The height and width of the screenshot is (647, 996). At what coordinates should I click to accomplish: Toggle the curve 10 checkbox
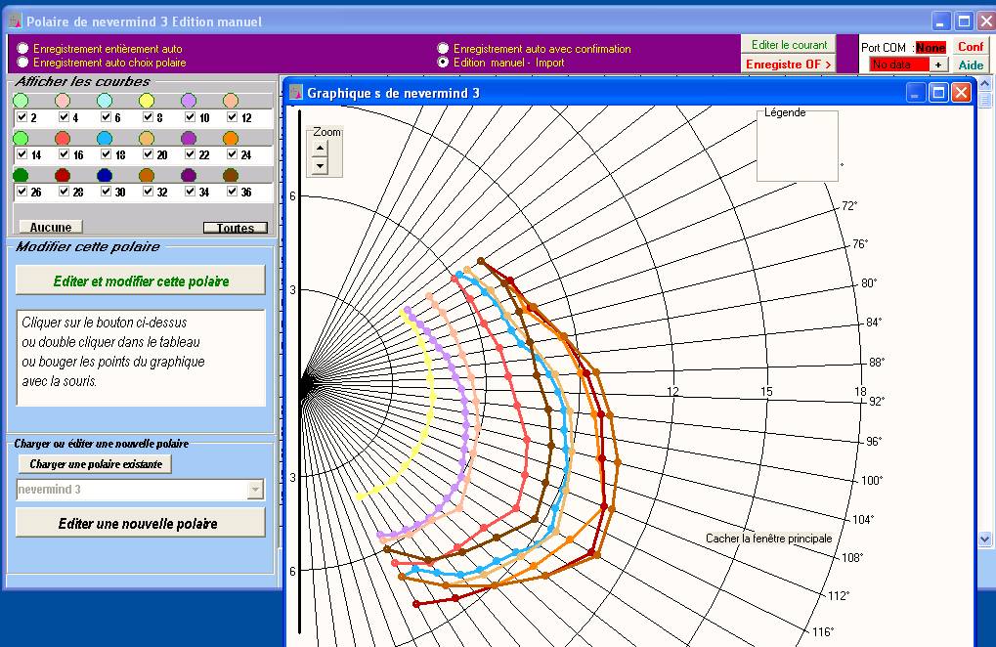[190, 117]
